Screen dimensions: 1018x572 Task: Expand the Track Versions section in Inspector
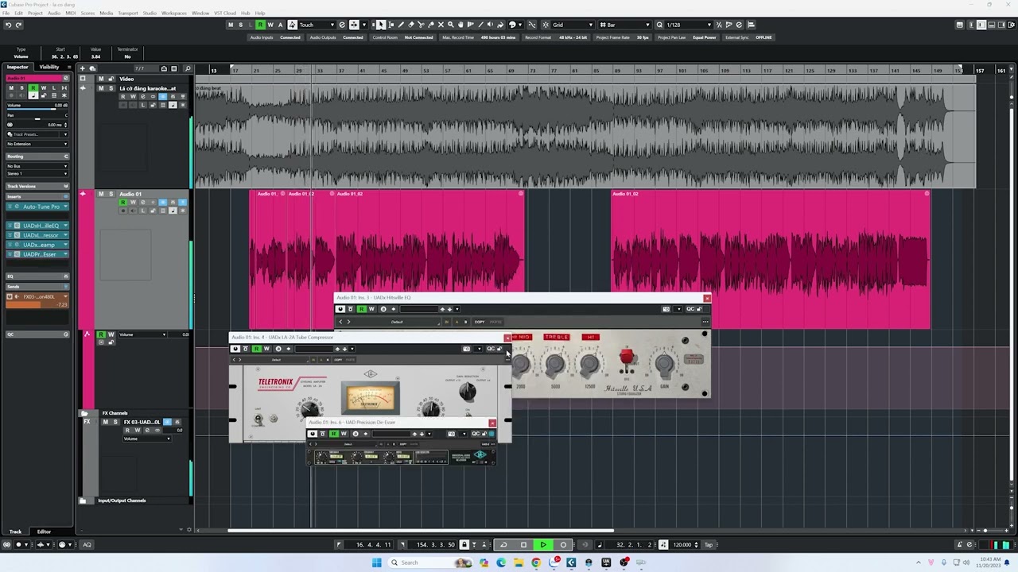point(37,186)
